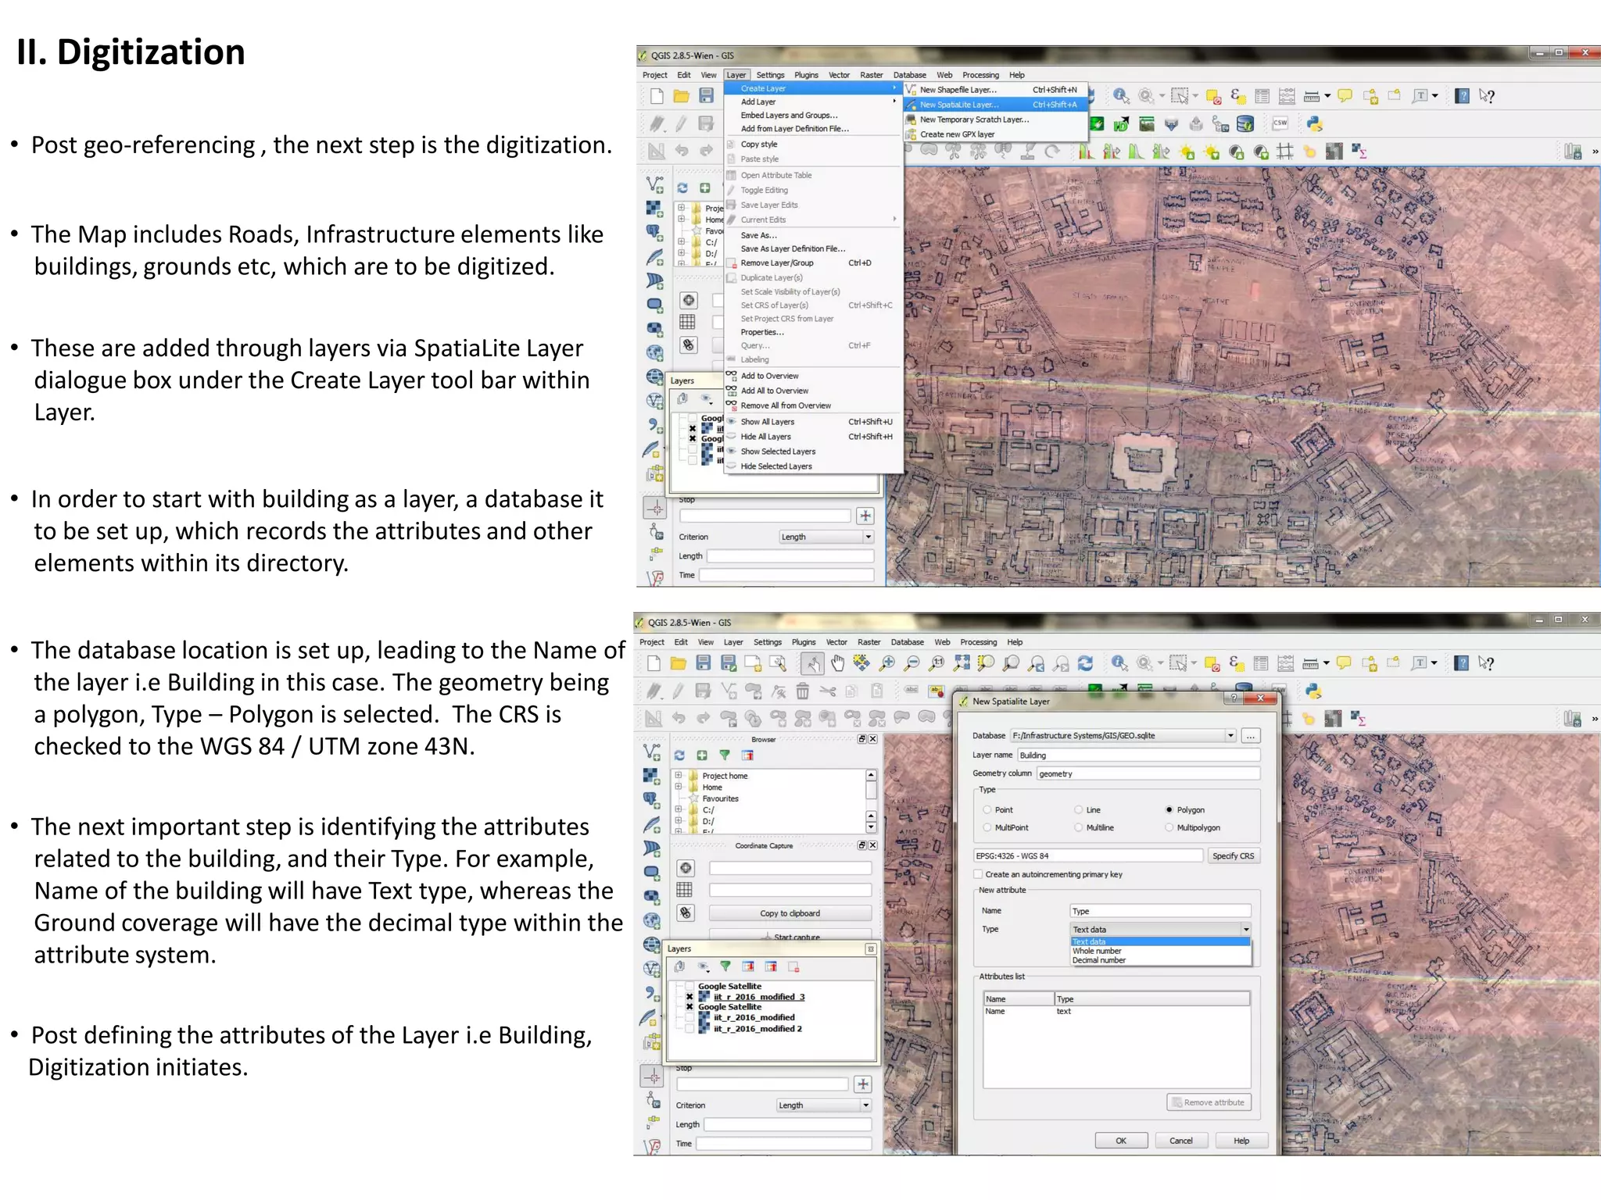Click Save As icon in lower QGIS toolbar
Viewport: 1601px width, 1200px height.
729,663
